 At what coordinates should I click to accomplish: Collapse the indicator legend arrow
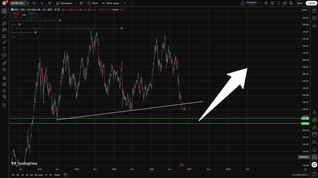coord(13,37)
